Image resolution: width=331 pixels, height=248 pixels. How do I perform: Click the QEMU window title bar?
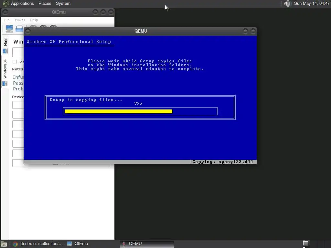click(141, 31)
